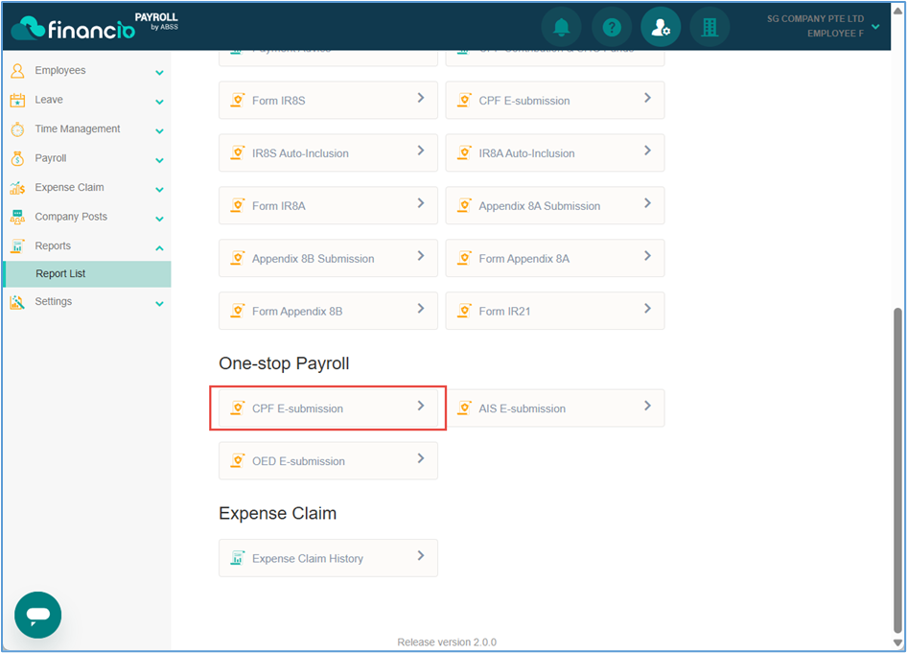Expand the Settings menu chevron
Image resolution: width=907 pixels, height=653 pixels.
click(x=160, y=304)
